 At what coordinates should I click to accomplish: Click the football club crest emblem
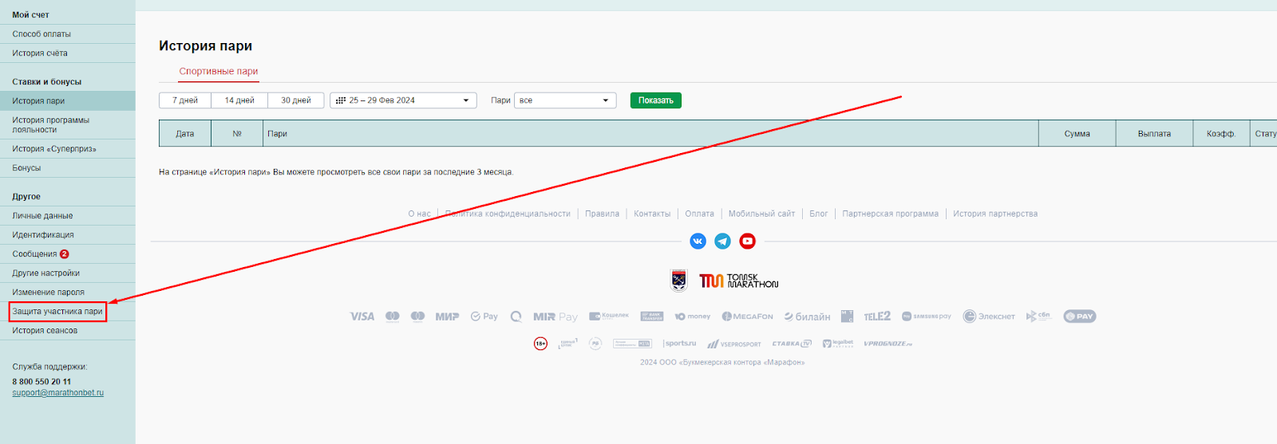678,281
